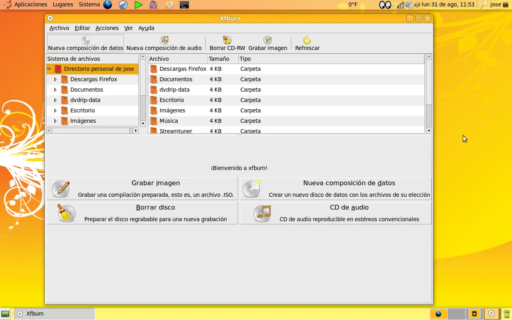Open the Acciones menu

107,28
